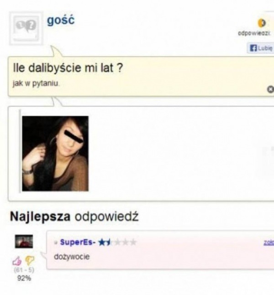Open SuperEs- avatar thumbnail
Image resolution: width=274 pixels, height=295 pixels.
pyautogui.click(x=24, y=241)
